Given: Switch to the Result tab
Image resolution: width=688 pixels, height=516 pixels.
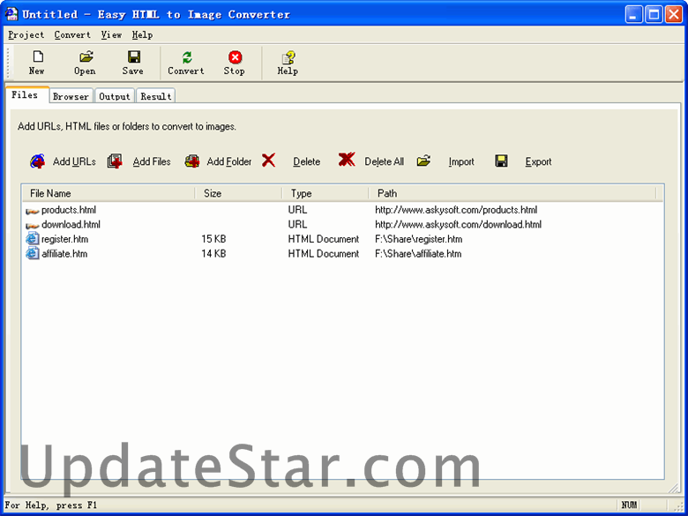Looking at the screenshot, I should coord(156,96).
